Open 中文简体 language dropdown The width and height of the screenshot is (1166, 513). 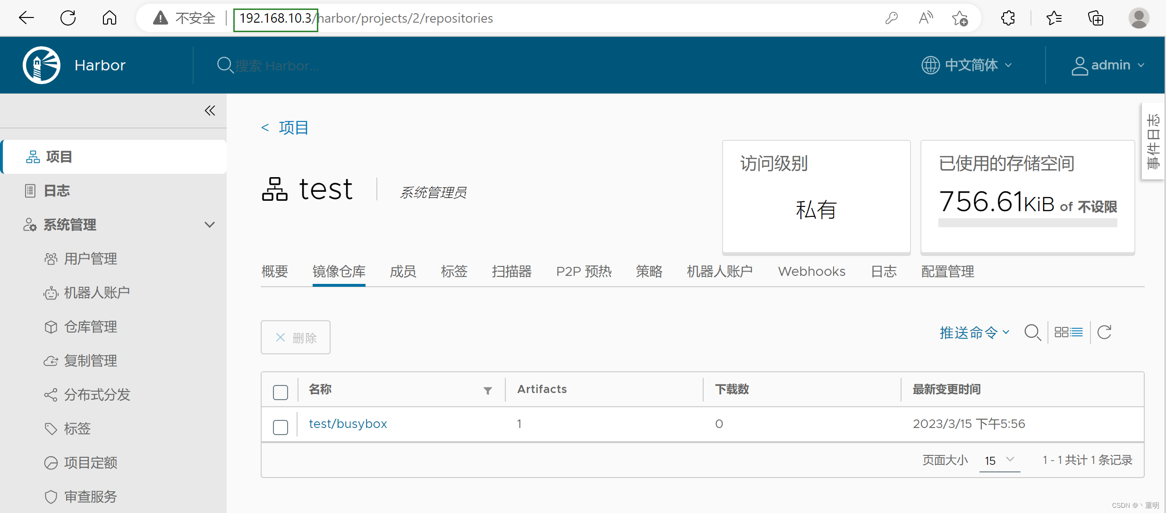(x=967, y=65)
